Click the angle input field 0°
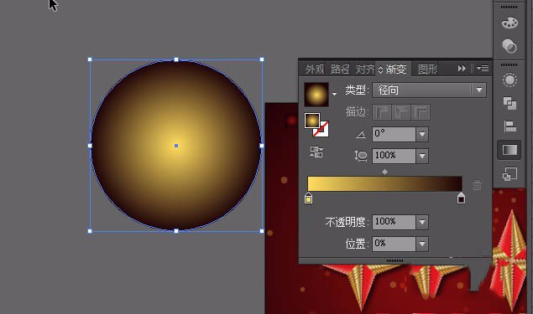This screenshot has width=533, height=314. [x=394, y=135]
